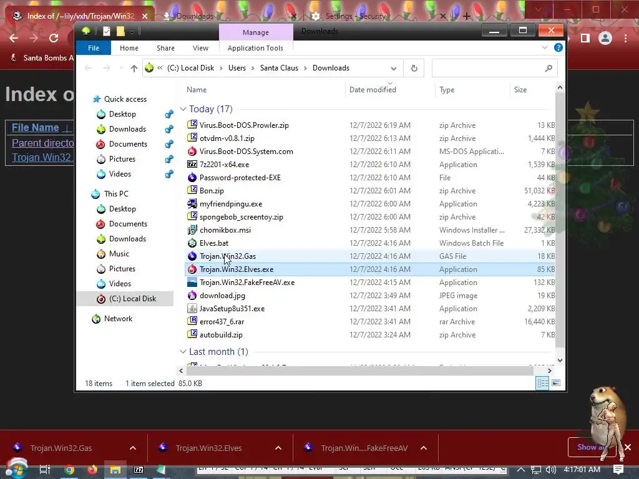Click the 7z2201-x64.exe 7-Zip icon
This screenshot has height=479, width=639.
192,164
